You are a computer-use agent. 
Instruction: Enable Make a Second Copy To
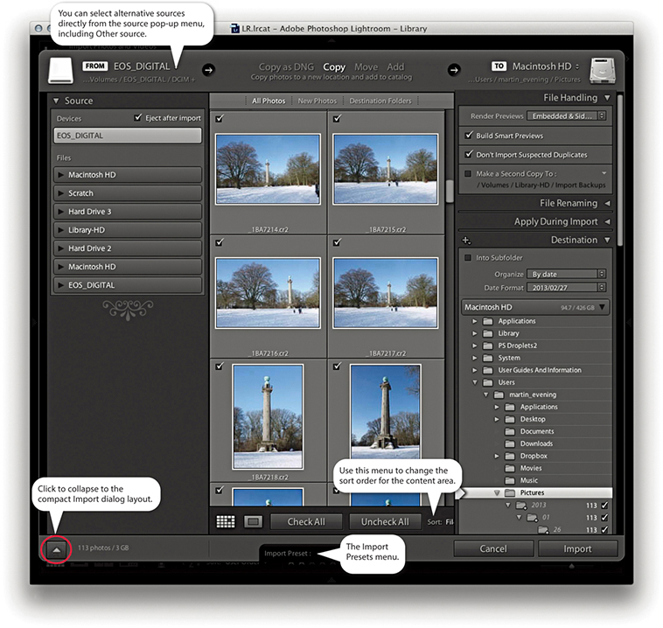(x=468, y=173)
